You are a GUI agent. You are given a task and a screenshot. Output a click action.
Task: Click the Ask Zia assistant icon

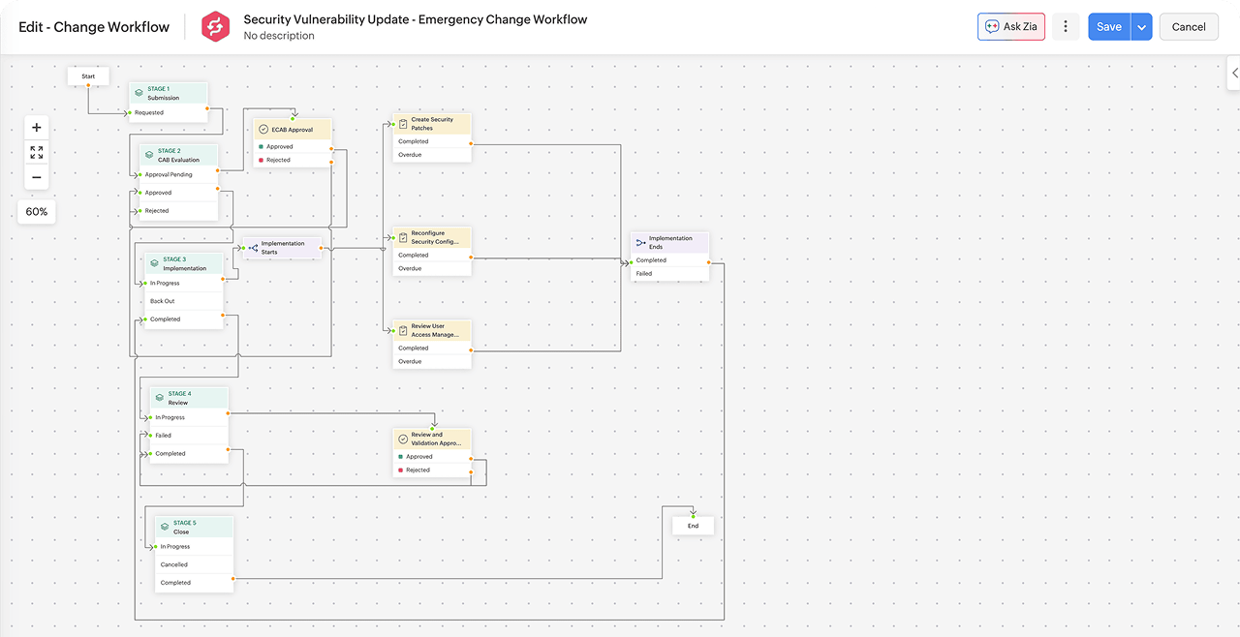pos(992,27)
